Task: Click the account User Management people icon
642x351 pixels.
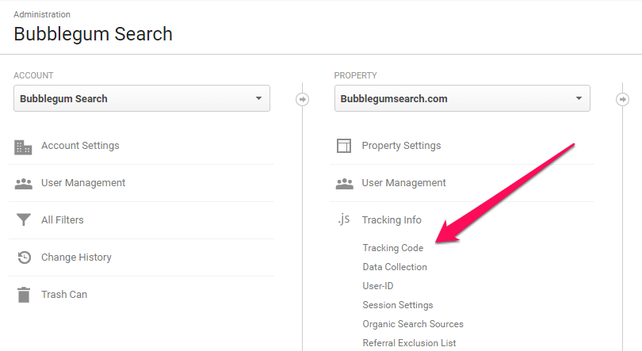Action: tap(23, 184)
